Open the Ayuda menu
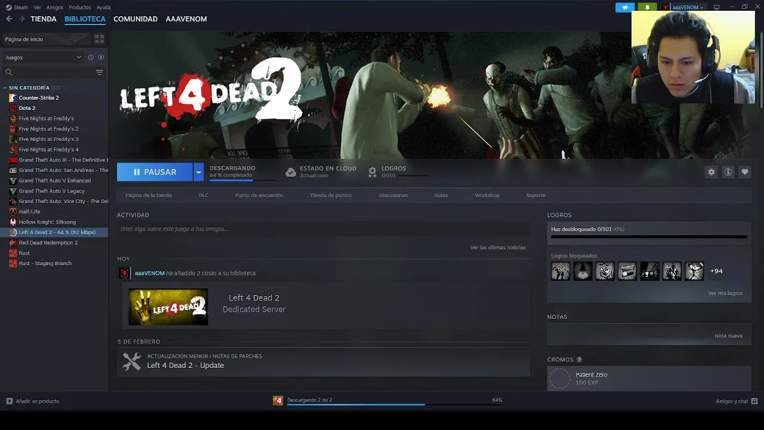764x430 pixels. pyautogui.click(x=103, y=7)
